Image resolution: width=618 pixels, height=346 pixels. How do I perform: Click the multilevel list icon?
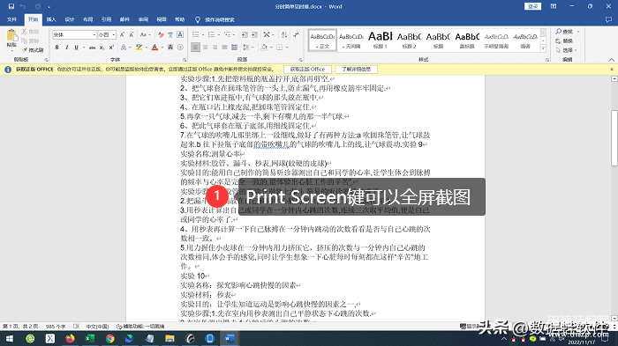pyautogui.click(x=228, y=34)
